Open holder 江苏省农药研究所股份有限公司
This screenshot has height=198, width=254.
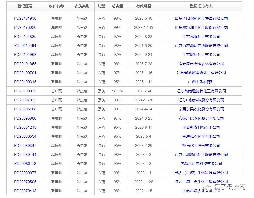click(x=201, y=46)
